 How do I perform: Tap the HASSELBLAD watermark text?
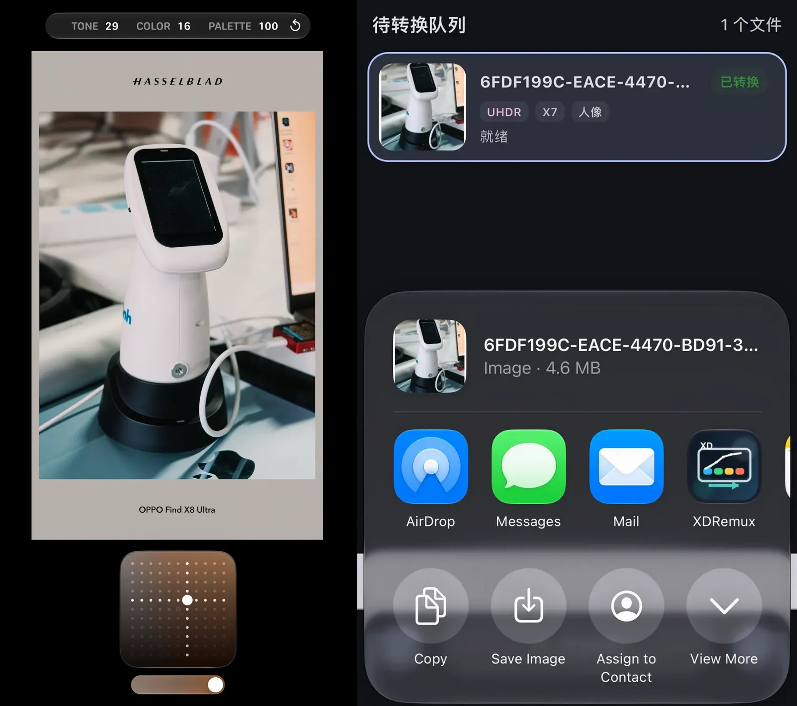[178, 81]
